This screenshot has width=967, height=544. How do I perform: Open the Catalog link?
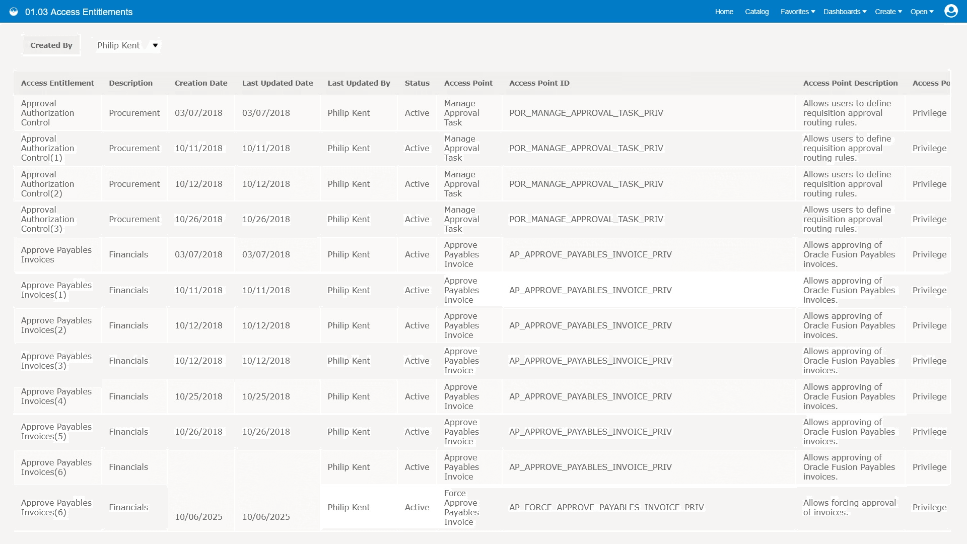[756, 12]
